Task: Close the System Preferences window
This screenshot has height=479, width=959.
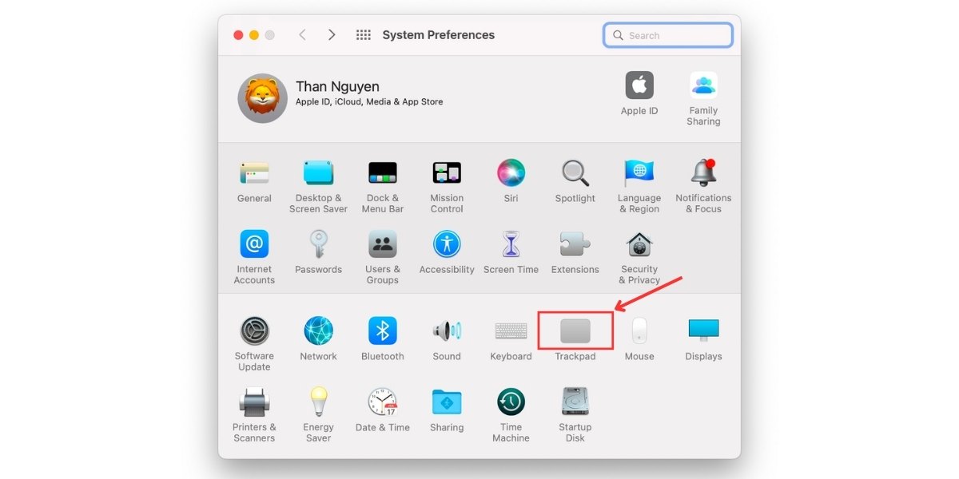Action: (x=238, y=35)
